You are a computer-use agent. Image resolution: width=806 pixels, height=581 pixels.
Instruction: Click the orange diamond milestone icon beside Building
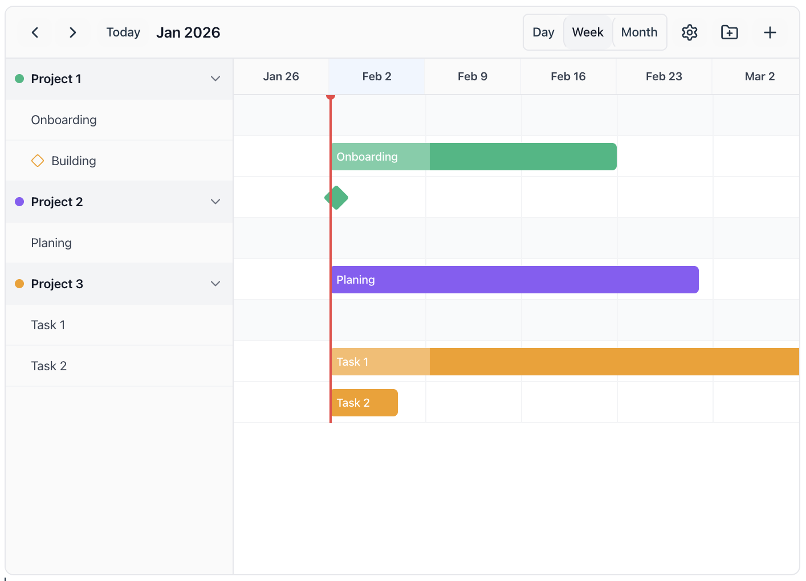(x=38, y=161)
